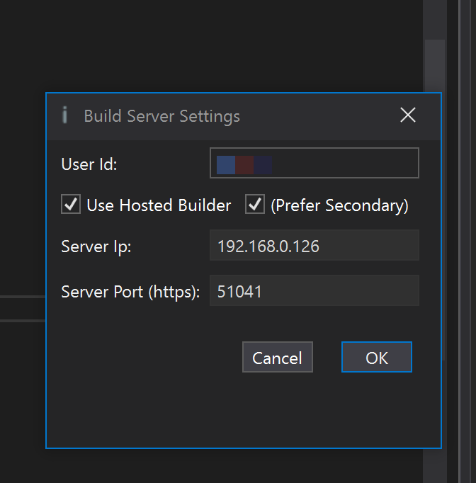This screenshot has height=483, width=476.
Task: Click the 'User Id:' label
Action: click(x=89, y=164)
